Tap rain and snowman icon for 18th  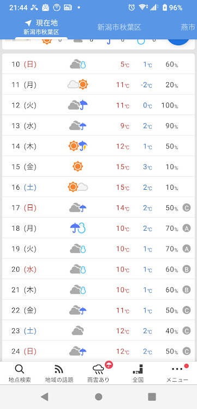click(x=77, y=228)
